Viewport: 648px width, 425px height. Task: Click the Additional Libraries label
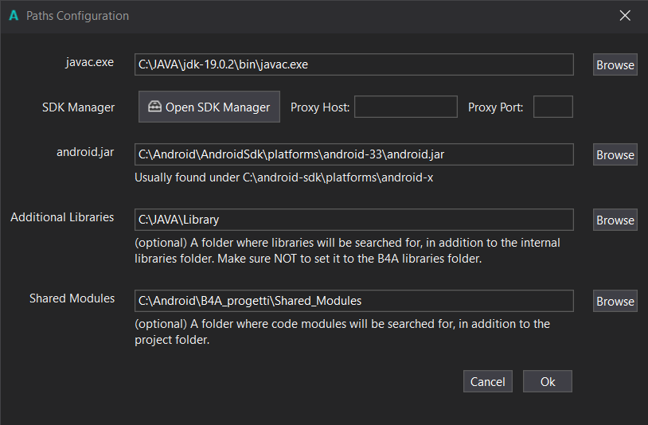tap(62, 217)
